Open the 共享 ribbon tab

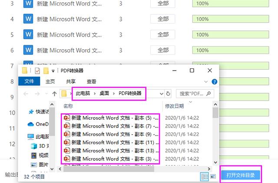click(x=71, y=81)
